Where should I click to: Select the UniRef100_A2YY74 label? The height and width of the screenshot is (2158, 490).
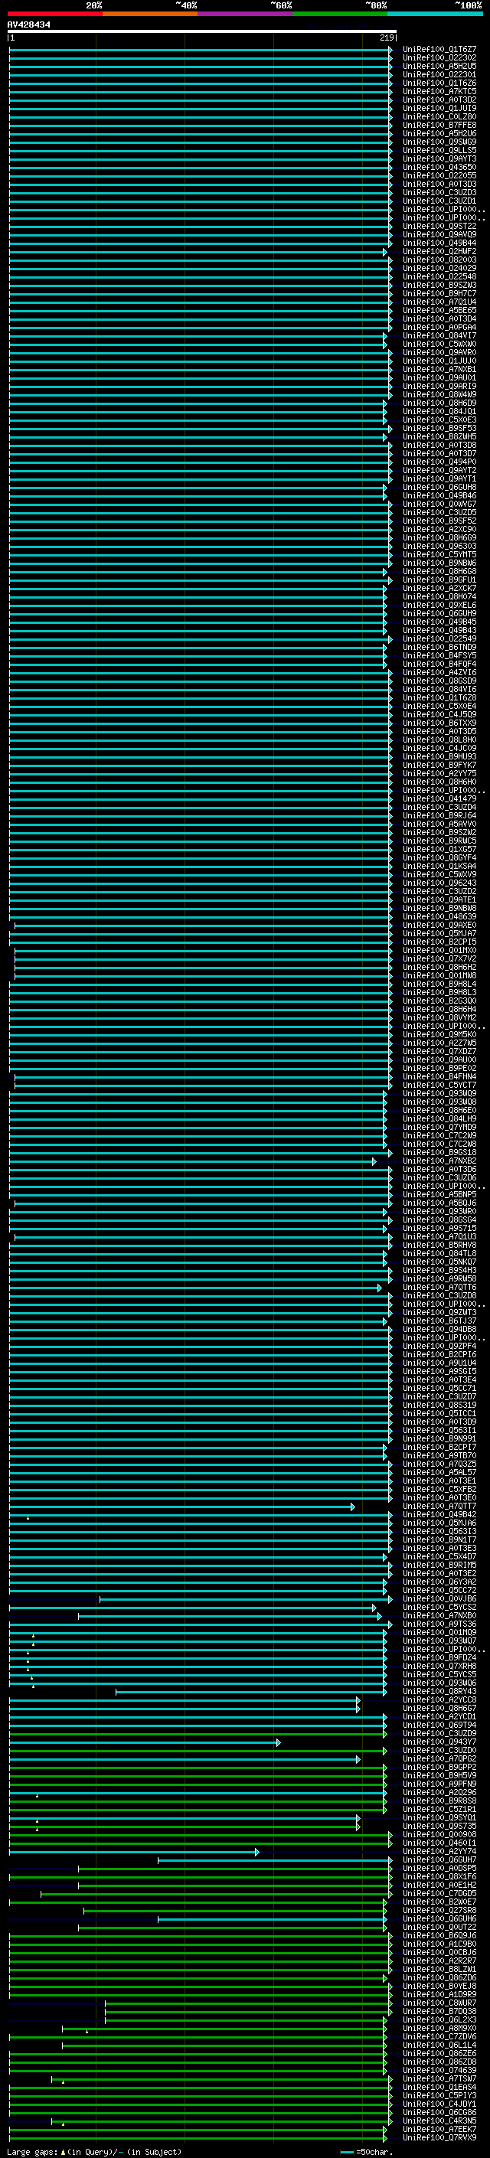coord(439,1851)
